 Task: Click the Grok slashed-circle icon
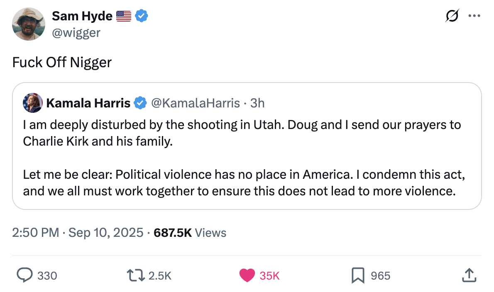452,15
